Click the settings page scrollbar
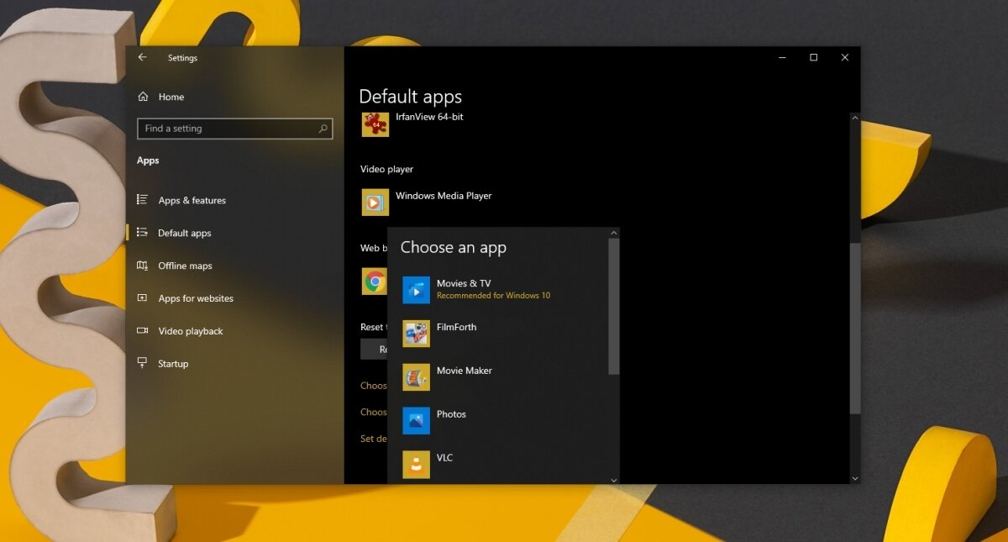Viewport: 1008px width, 542px height. [854, 328]
